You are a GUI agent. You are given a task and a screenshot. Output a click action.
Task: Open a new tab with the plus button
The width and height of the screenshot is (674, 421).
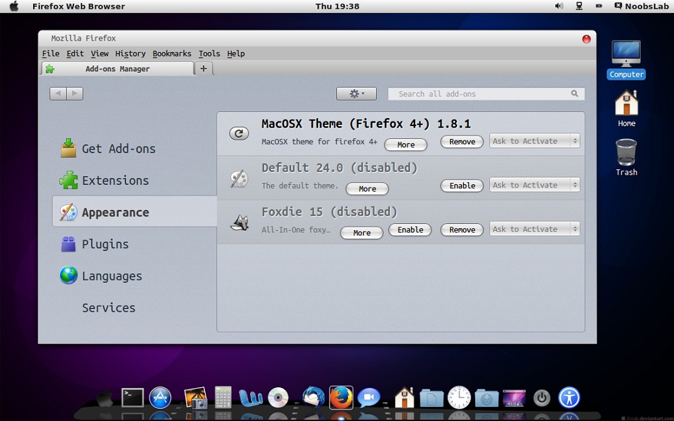204,68
